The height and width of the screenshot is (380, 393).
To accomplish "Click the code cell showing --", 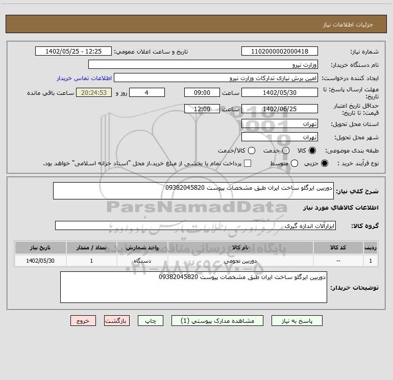I will tap(338, 261).
